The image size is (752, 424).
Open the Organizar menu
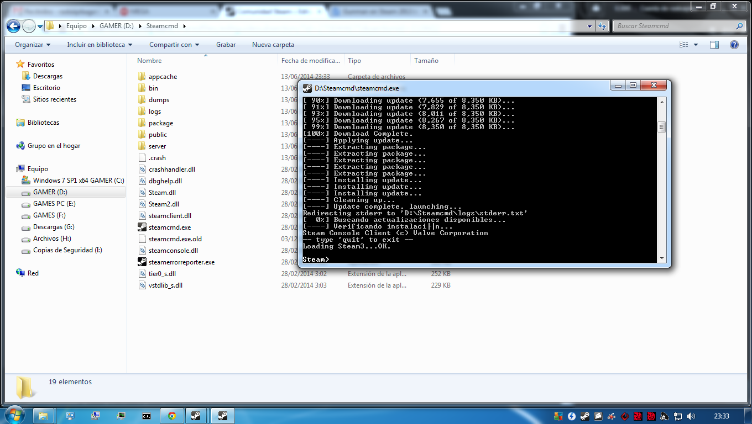pos(33,45)
